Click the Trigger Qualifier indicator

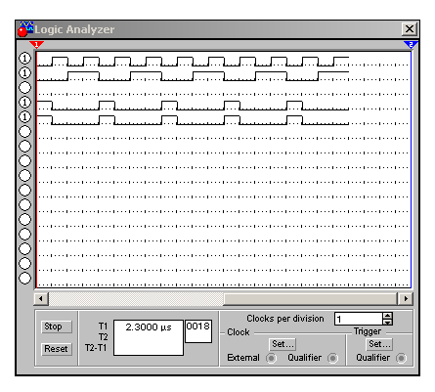[401, 358]
